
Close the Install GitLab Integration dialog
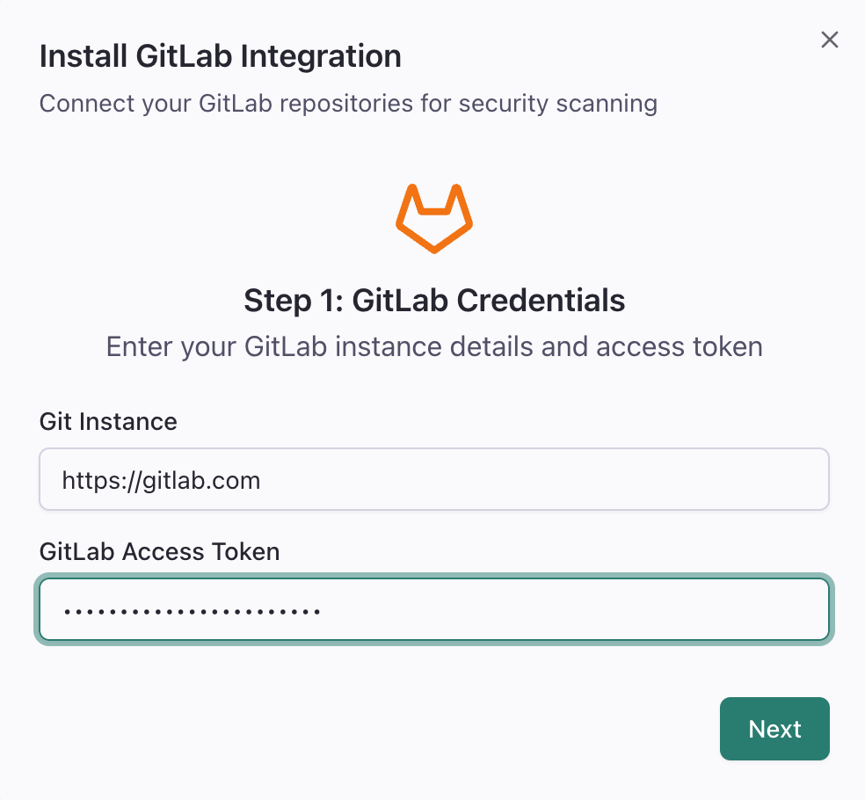[829, 40]
